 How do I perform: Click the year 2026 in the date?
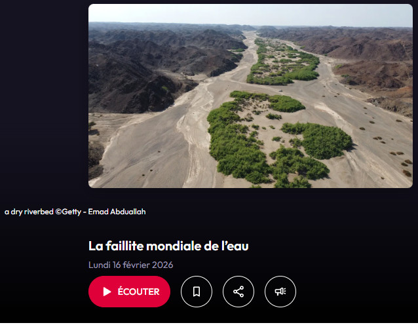pyautogui.click(x=162, y=265)
